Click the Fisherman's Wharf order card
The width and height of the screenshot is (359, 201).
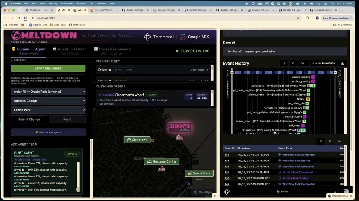click(x=153, y=99)
